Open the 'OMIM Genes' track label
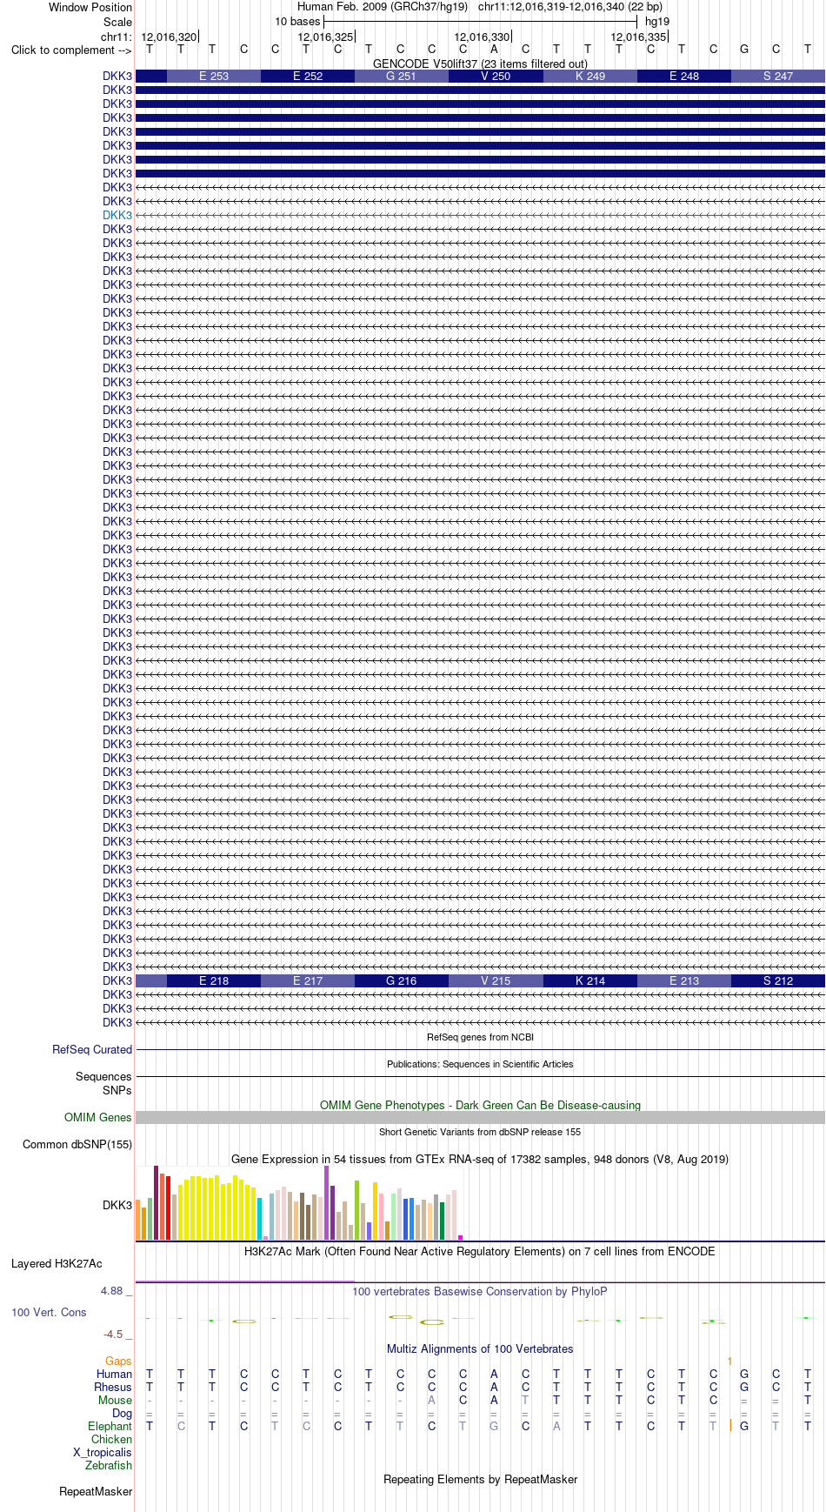This screenshot has width=826, height=1512. point(98,1117)
